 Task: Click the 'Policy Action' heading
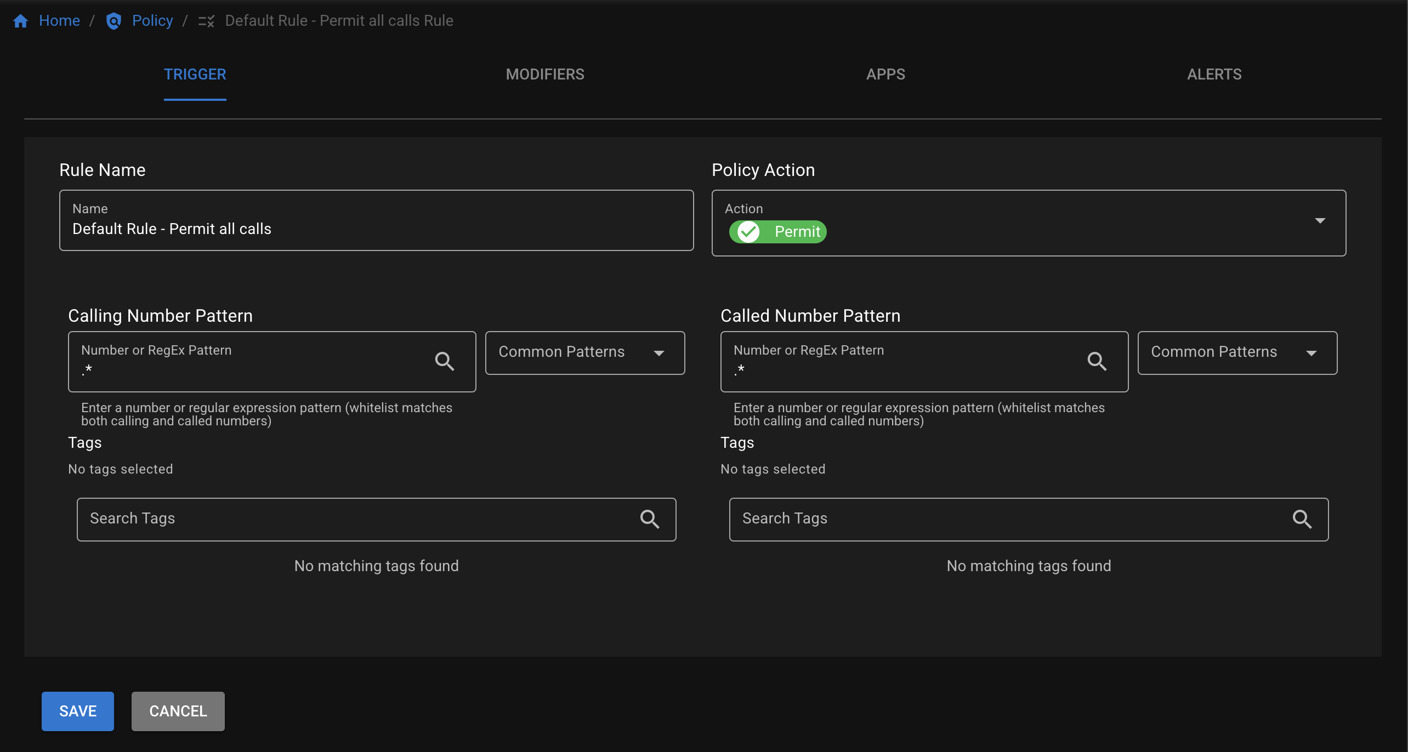763,170
